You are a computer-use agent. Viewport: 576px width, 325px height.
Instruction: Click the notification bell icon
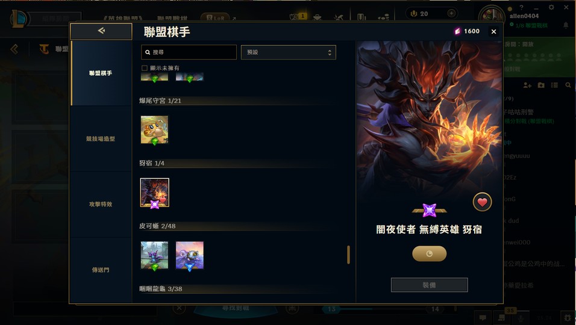pos(566,25)
